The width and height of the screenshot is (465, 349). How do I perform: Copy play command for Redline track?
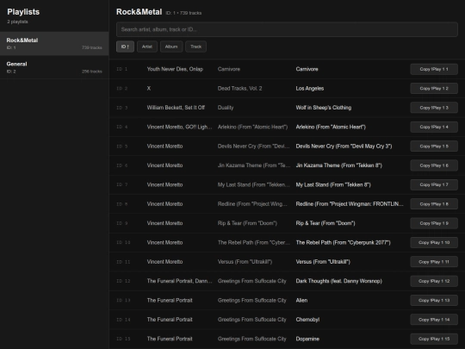[x=434, y=204]
